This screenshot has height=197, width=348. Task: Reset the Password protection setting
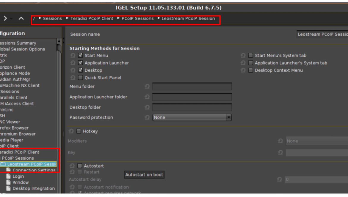[147, 117]
